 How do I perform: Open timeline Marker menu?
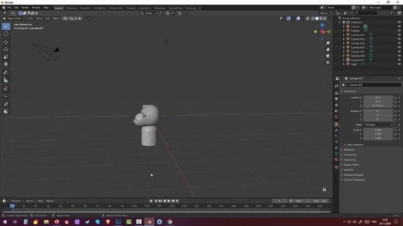point(50,201)
